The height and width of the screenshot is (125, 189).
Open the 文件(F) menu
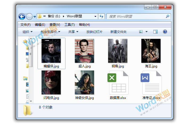[x=26, y=25]
